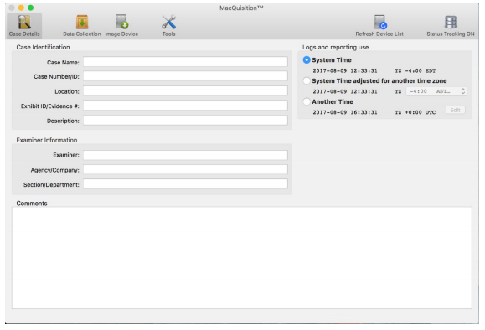Focus the Case Number/ID field
Screen dimensions: 485x330
pyautogui.click(x=185, y=76)
